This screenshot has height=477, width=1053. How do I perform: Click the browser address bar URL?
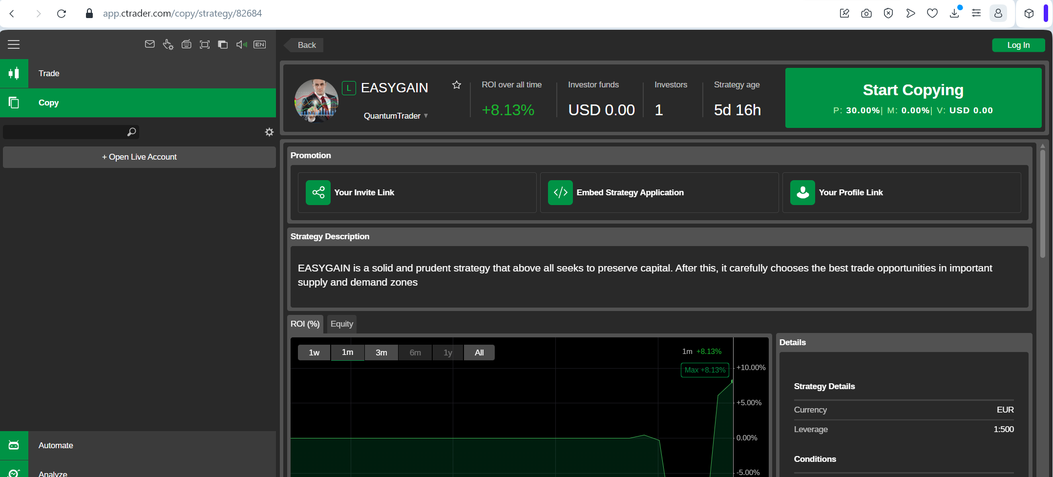(x=182, y=14)
